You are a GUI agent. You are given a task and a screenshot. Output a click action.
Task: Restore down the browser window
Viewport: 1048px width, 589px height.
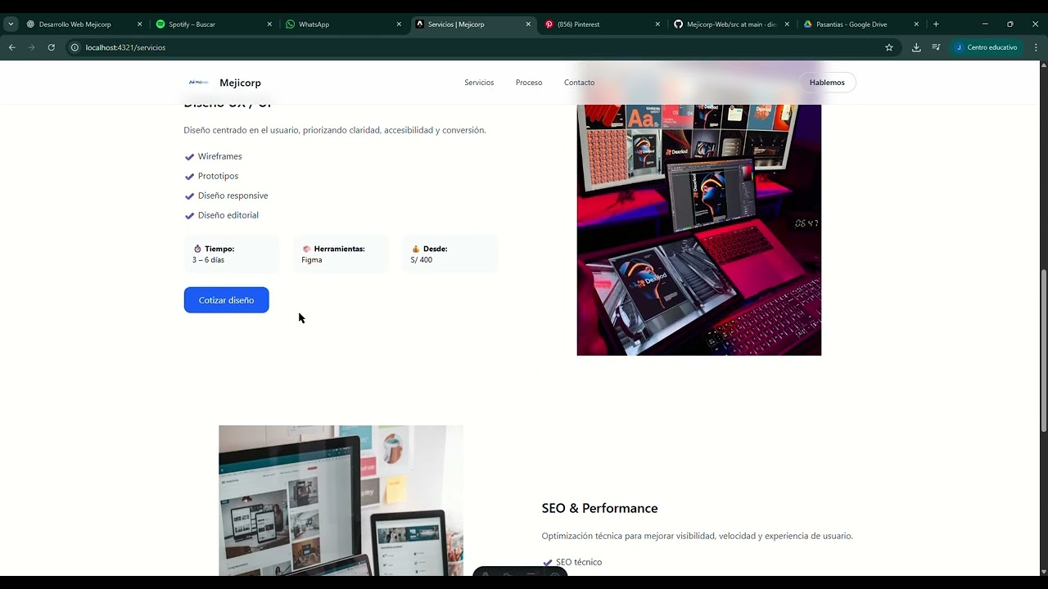coord(1010,25)
